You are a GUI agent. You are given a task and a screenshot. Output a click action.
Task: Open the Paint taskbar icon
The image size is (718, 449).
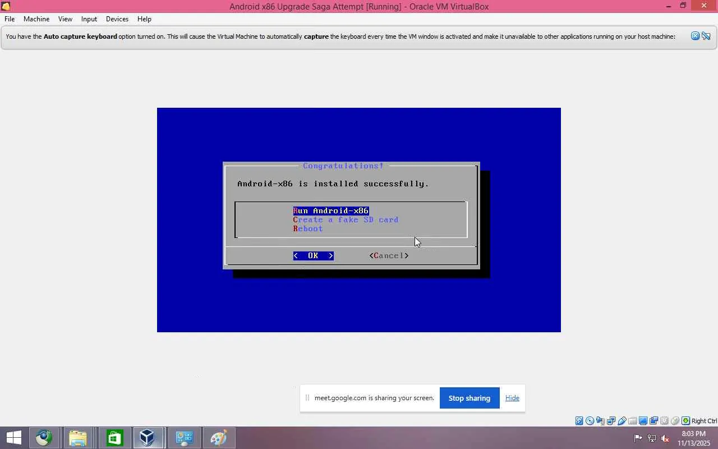[x=218, y=438]
